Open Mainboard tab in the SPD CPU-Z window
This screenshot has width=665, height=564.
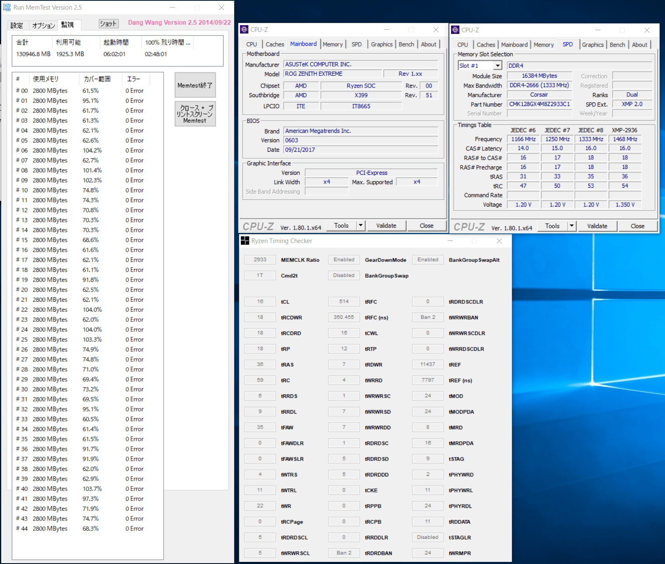(514, 44)
